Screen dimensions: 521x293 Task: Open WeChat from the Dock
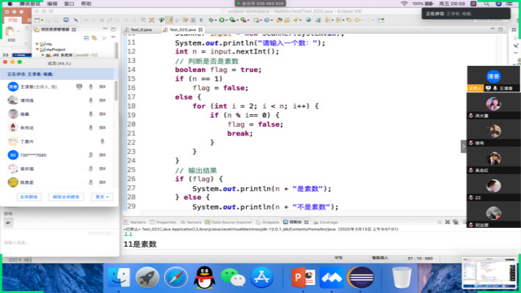(x=233, y=278)
